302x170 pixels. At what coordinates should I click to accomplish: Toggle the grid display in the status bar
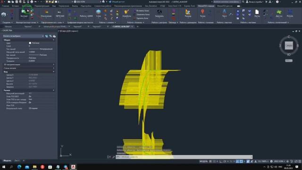210,161
